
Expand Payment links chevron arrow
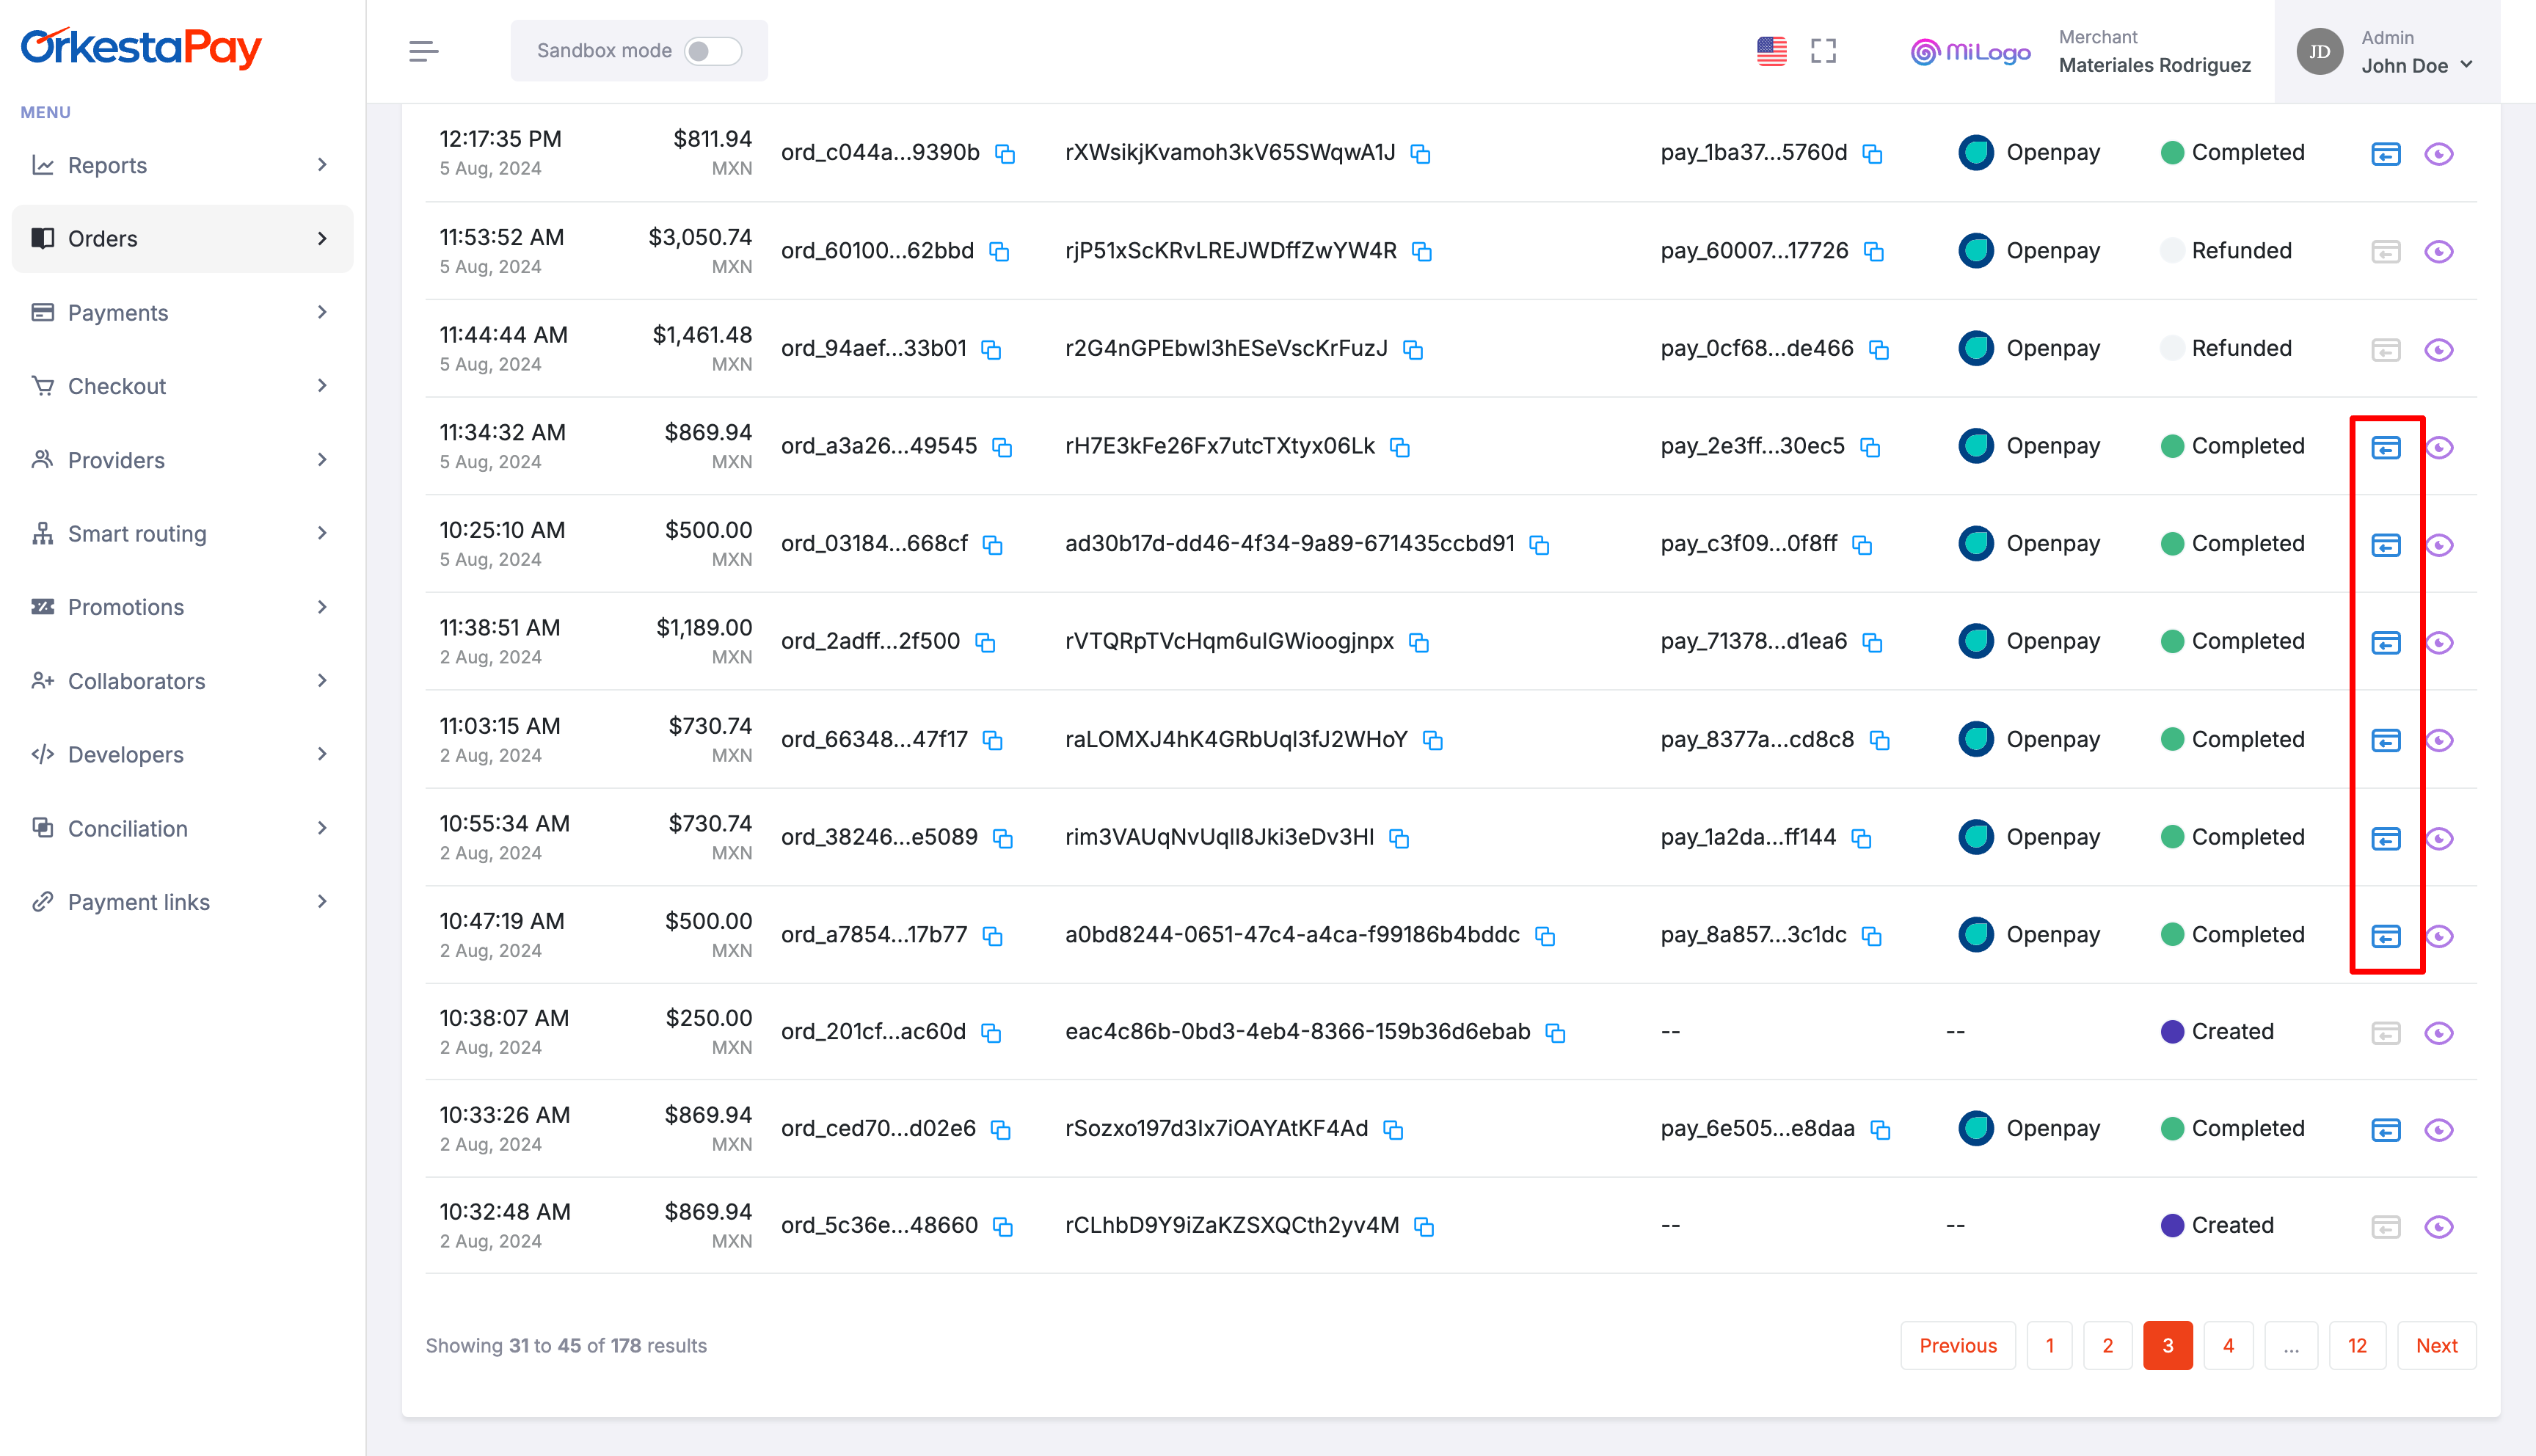click(322, 902)
